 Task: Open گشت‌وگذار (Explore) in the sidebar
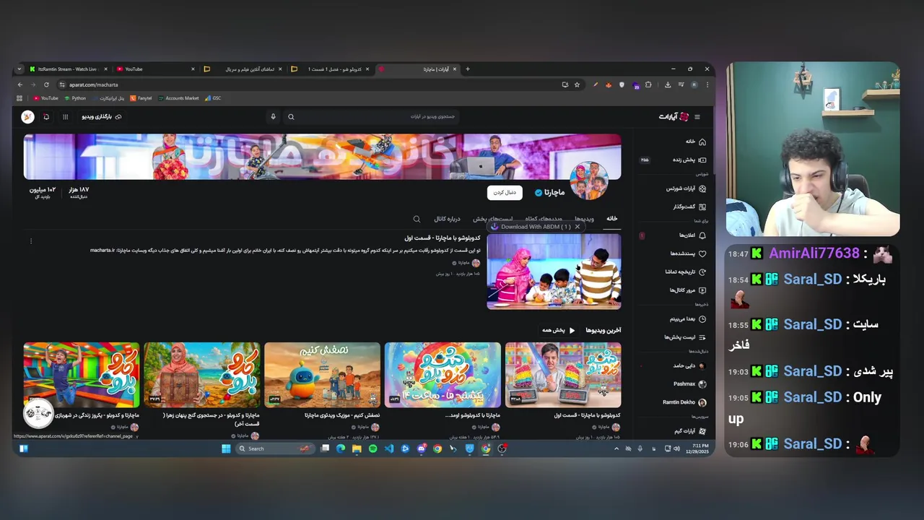point(689,207)
